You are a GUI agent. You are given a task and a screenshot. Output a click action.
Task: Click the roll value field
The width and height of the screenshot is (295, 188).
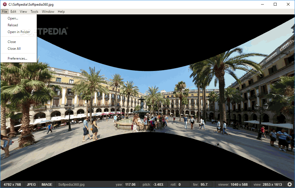(x=184, y=184)
